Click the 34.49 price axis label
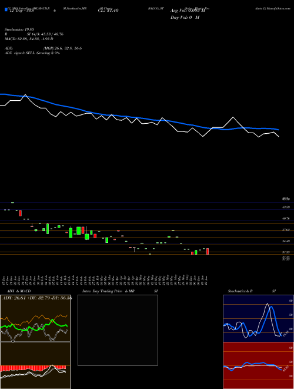 tap(286, 241)
